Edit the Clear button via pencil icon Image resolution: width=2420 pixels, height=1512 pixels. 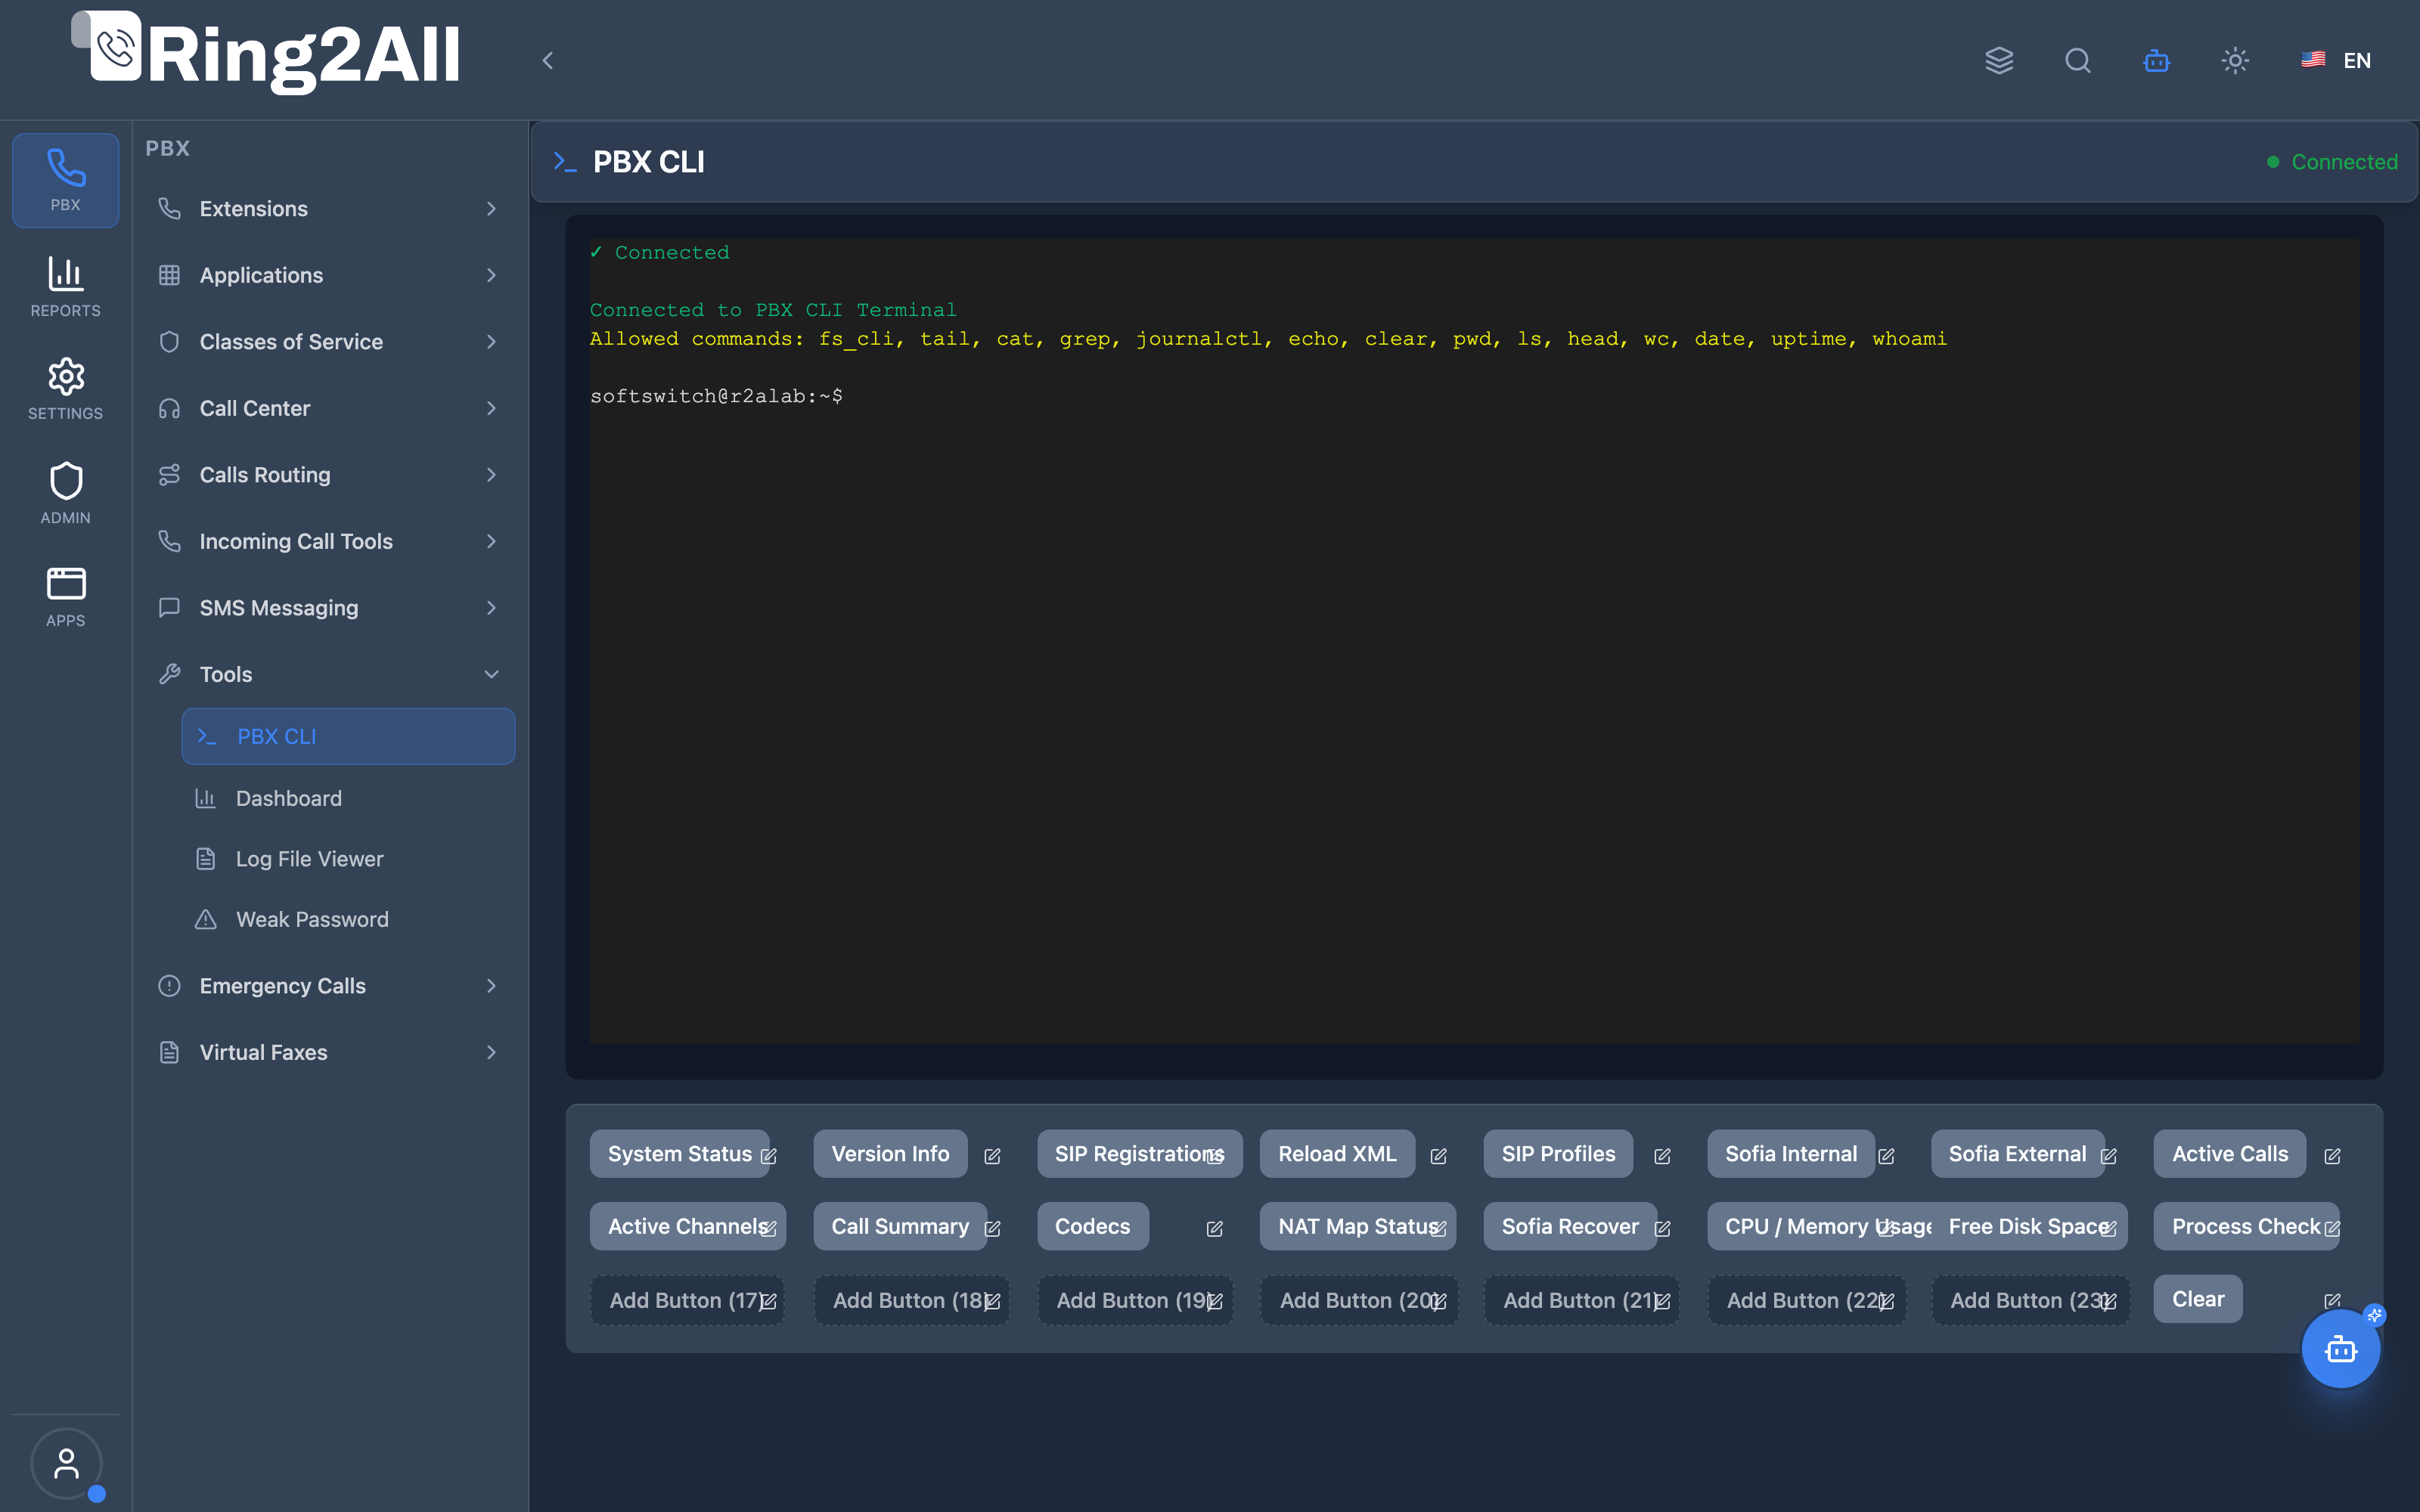tap(2332, 1301)
